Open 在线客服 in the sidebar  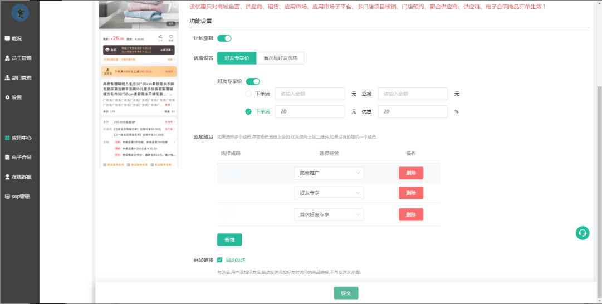coord(18,176)
